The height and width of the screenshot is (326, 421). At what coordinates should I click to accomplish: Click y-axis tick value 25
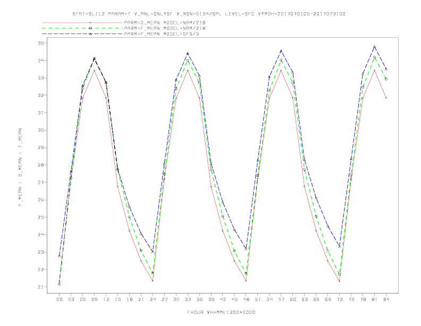click(x=41, y=217)
